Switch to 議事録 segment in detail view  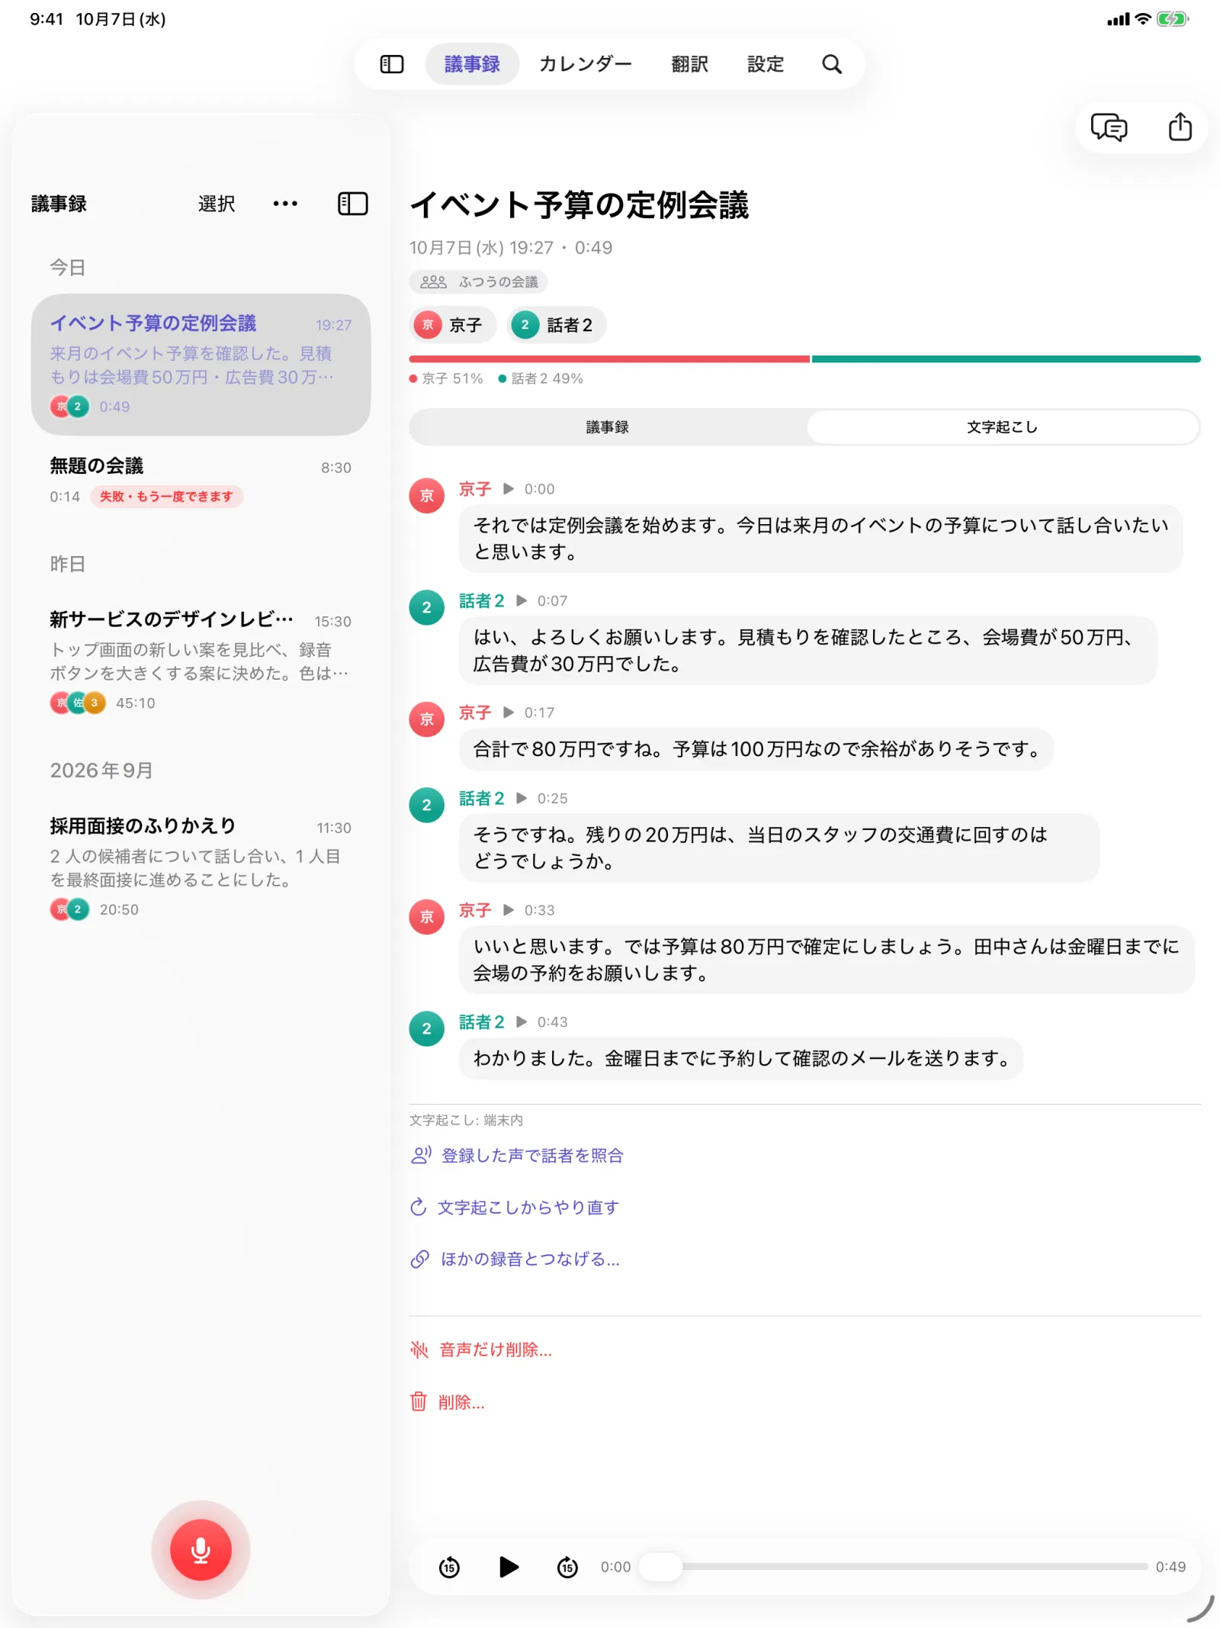click(608, 427)
